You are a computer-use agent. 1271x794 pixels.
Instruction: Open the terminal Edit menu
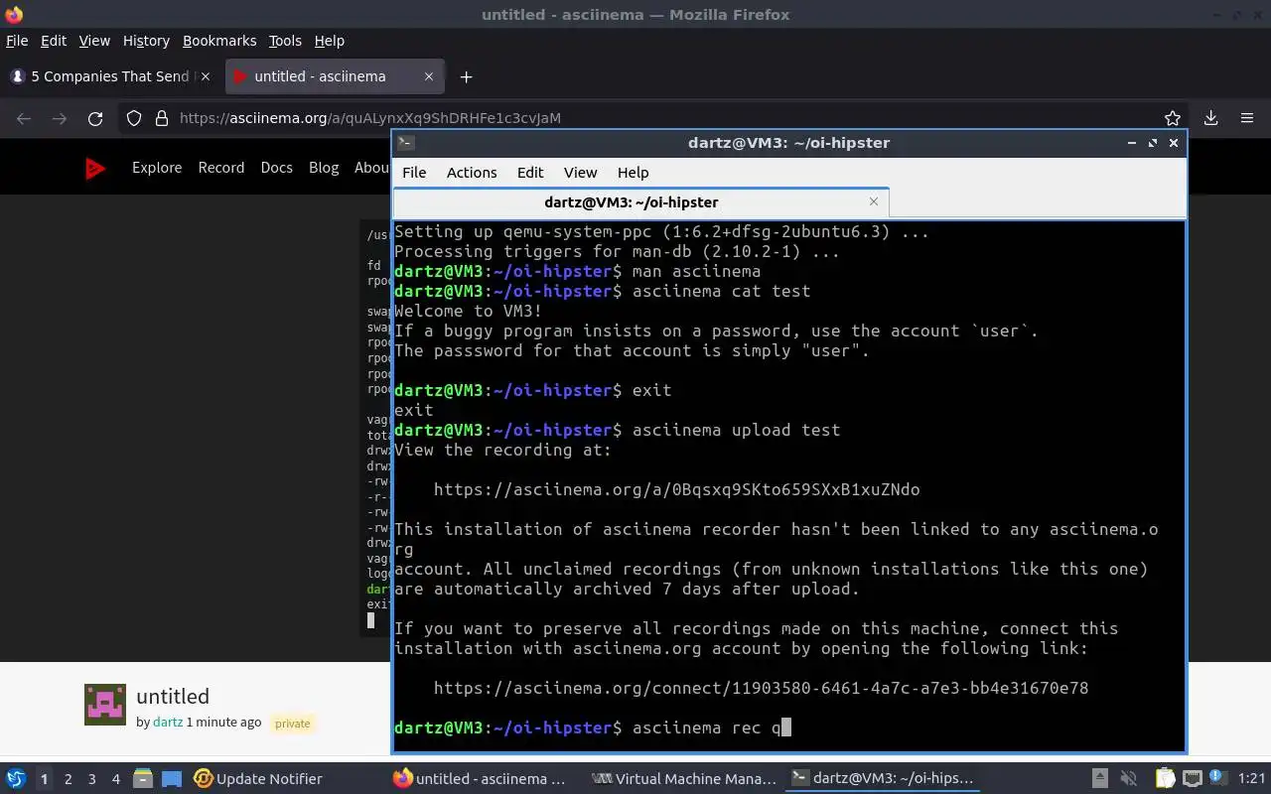click(x=530, y=173)
